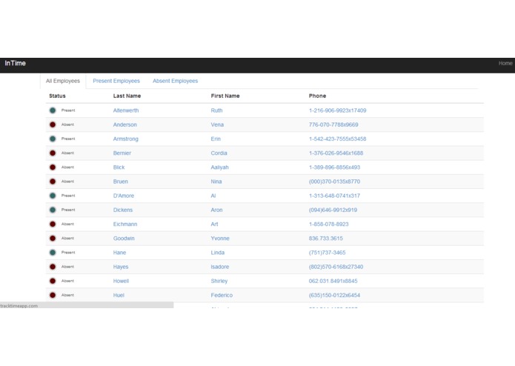515x366 pixels.
Task: Switch to the Present Employees tab
Action: pyautogui.click(x=116, y=81)
